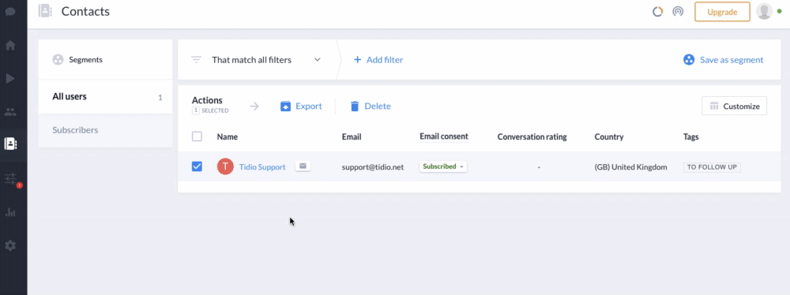Open the Home icon in sidebar

tap(10, 45)
